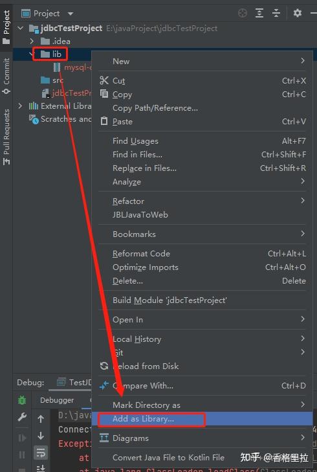Click the down arrow frame icon in debugger
The image size is (317, 472).
(x=41, y=436)
